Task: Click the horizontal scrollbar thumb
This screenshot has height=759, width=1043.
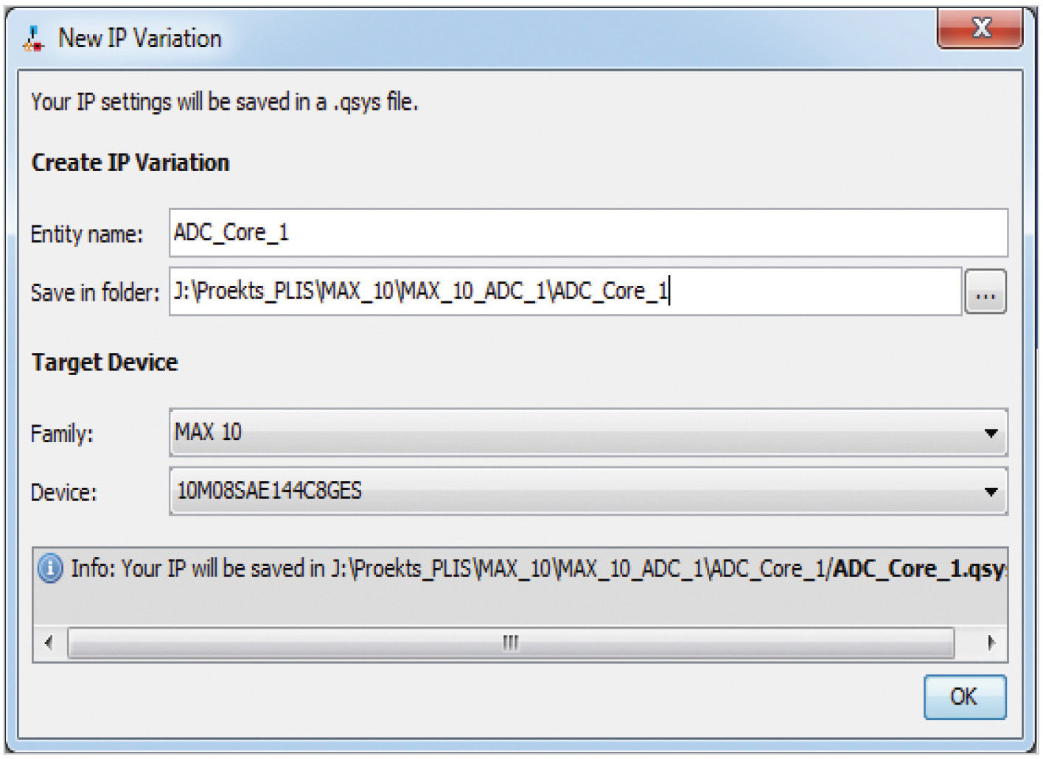Action: pos(510,643)
